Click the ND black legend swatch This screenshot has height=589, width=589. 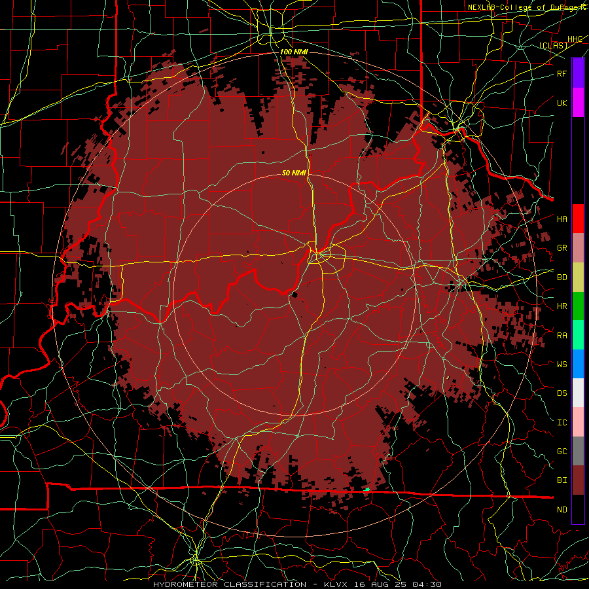(x=578, y=509)
